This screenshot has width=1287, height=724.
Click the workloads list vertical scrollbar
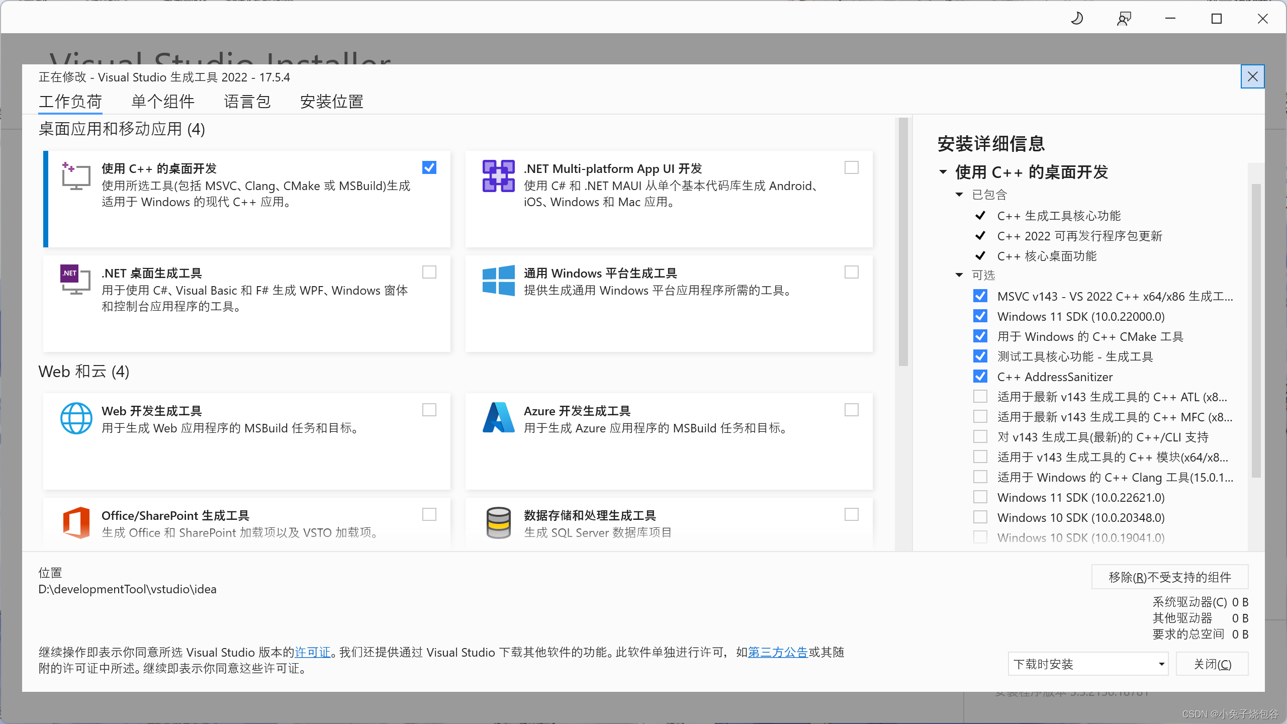pos(903,242)
